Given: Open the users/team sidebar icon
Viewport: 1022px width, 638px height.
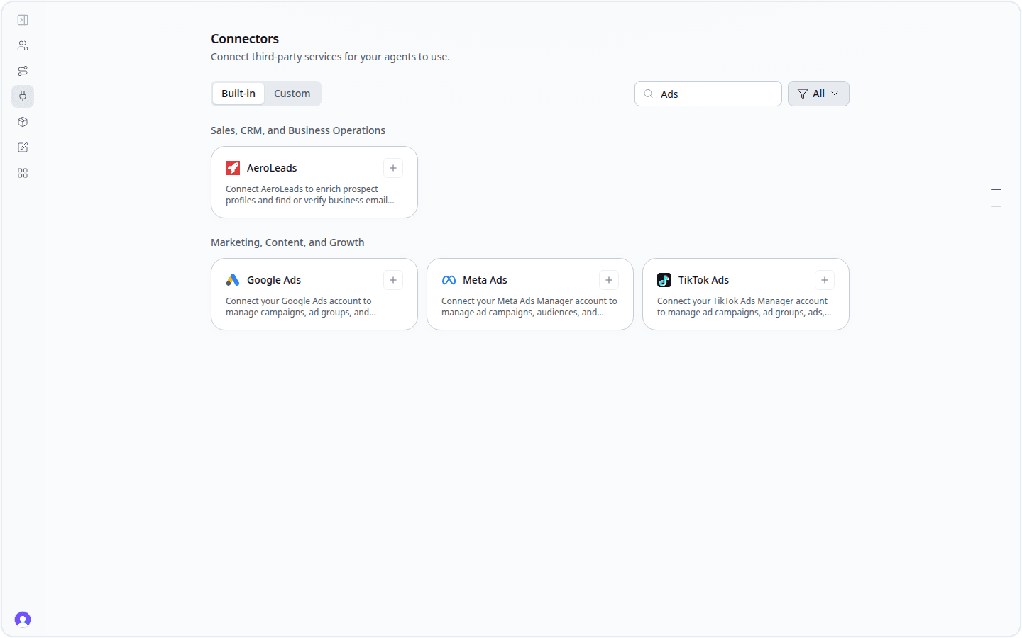Looking at the screenshot, I should 23,45.
